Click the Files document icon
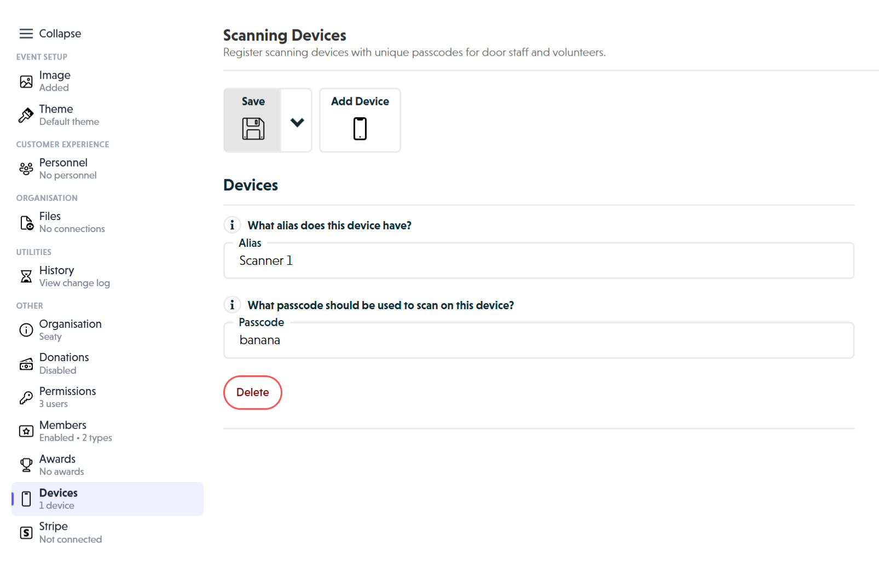This screenshot has height=562, width=879. pyautogui.click(x=26, y=223)
